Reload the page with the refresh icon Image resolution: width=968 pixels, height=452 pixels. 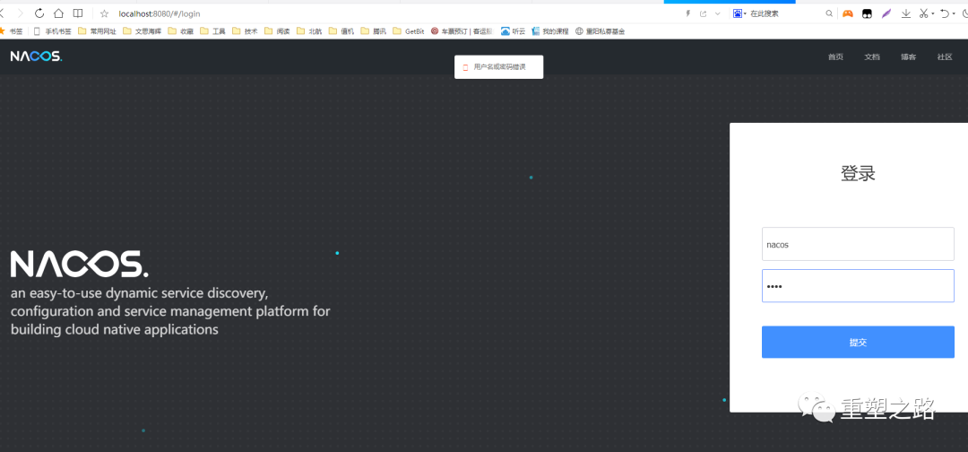[39, 13]
